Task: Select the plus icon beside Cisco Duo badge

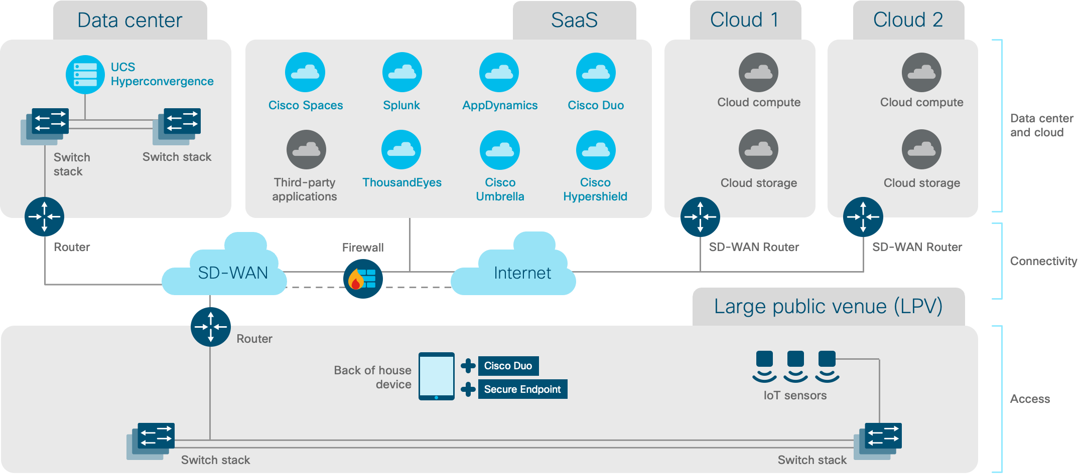Action: 468,366
